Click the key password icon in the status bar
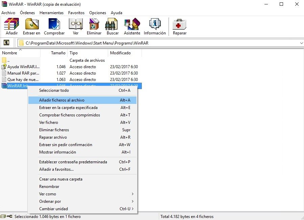Viewport: 304px width, 220px height. [x=9, y=216]
